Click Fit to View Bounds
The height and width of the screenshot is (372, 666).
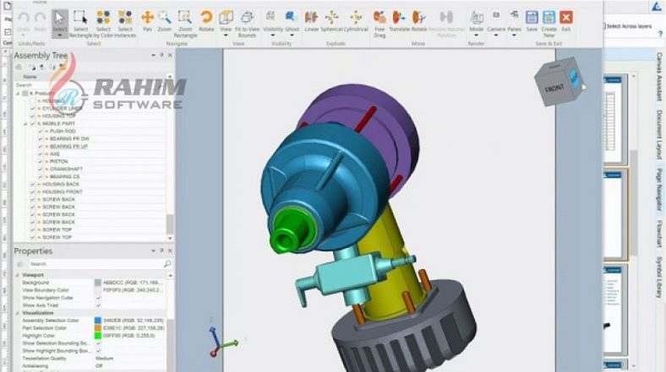(247, 24)
